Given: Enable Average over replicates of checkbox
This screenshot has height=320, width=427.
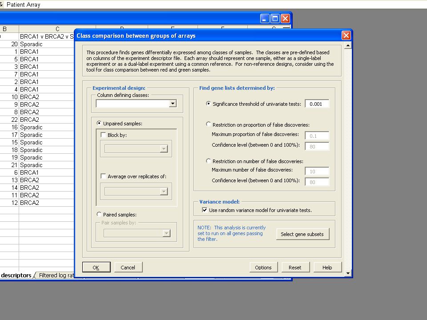Looking at the screenshot, I should click(103, 176).
